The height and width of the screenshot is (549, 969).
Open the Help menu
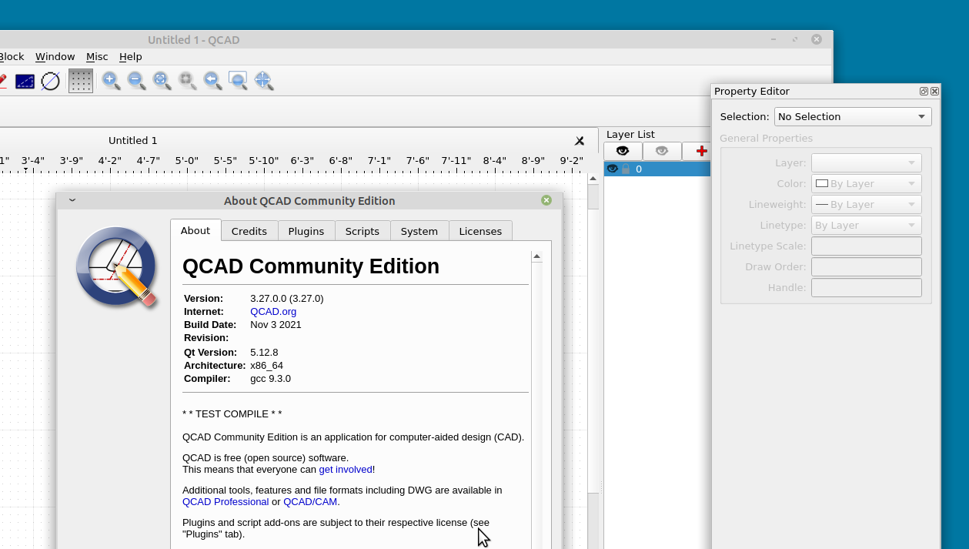[x=131, y=56]
